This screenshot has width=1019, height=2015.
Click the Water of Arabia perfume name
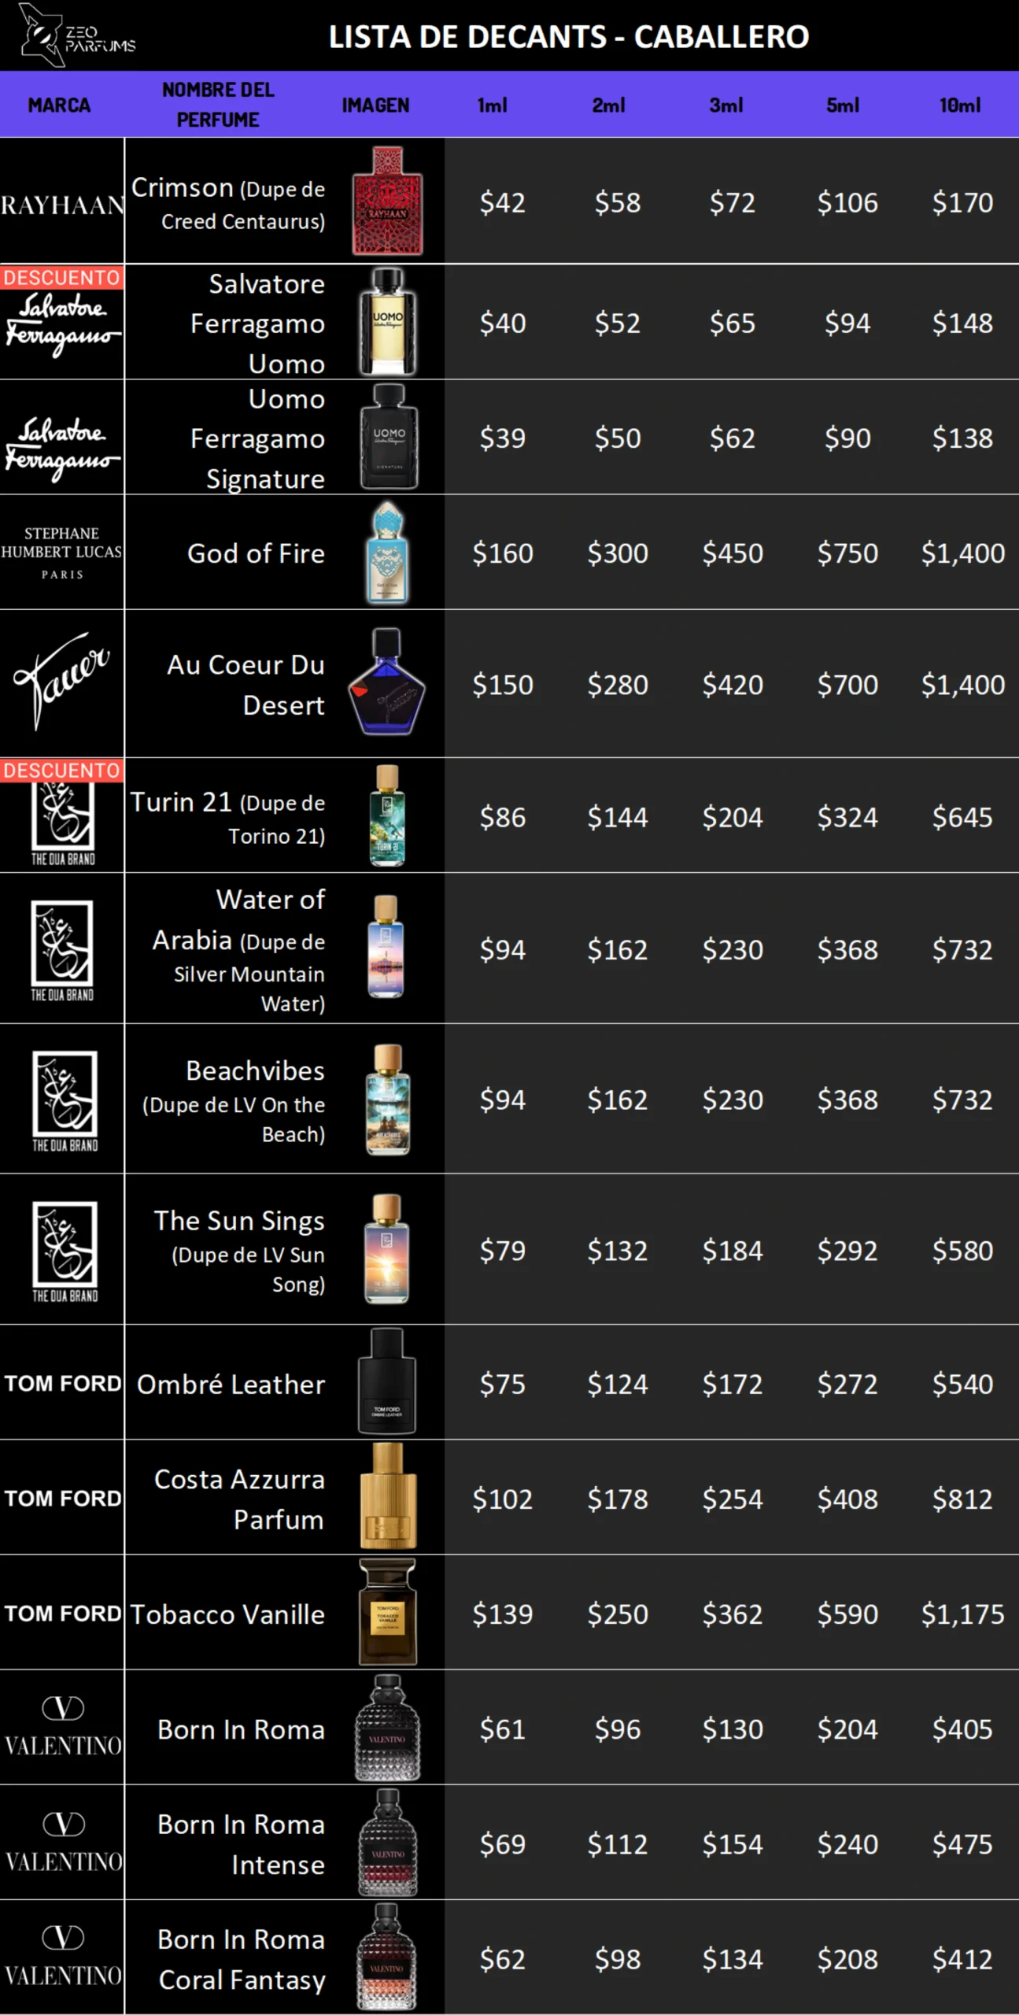click(x=239, y=949)
